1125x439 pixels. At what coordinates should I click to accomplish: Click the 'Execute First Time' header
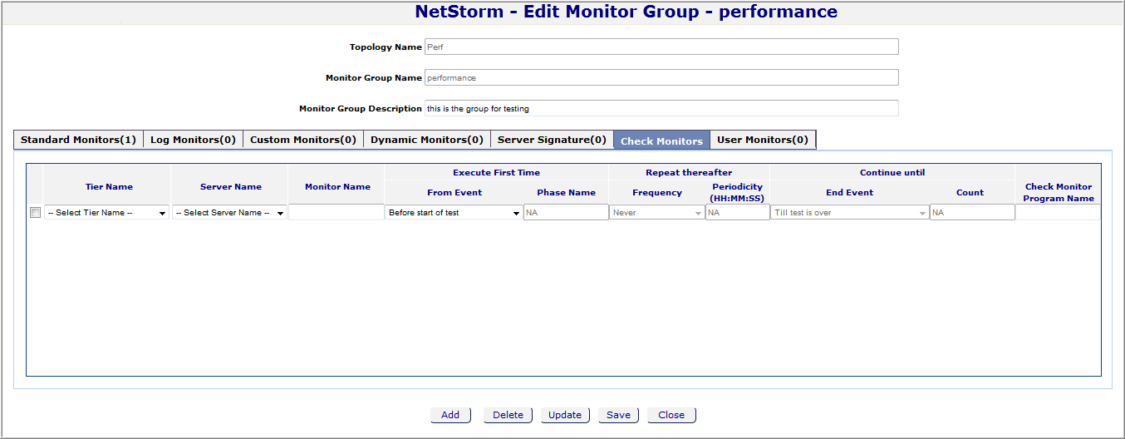pos(496,172)
